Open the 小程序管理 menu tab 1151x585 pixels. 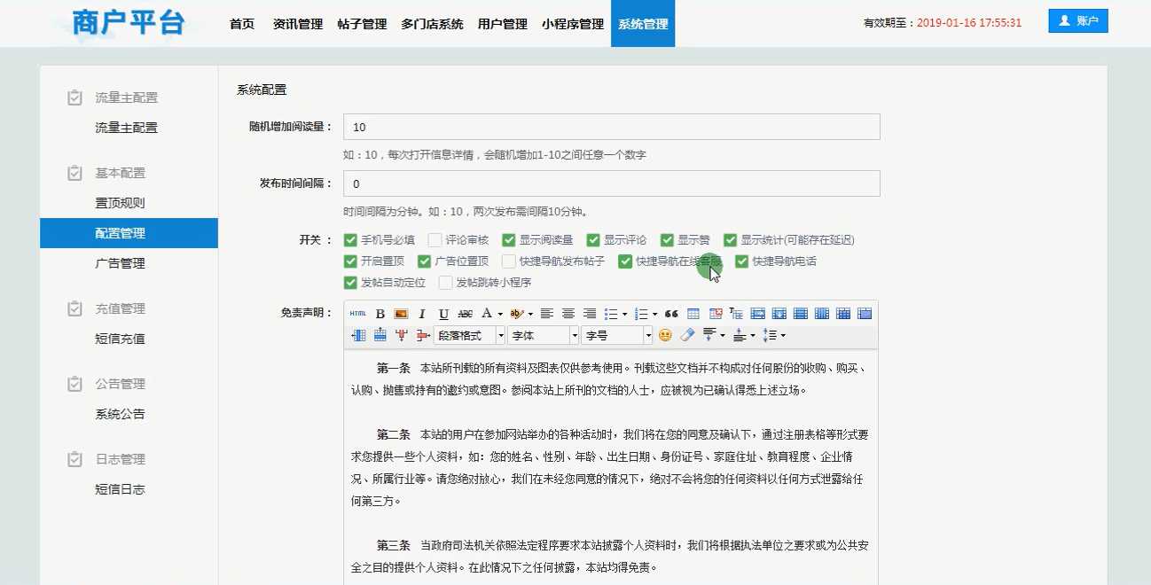(573, 24)
